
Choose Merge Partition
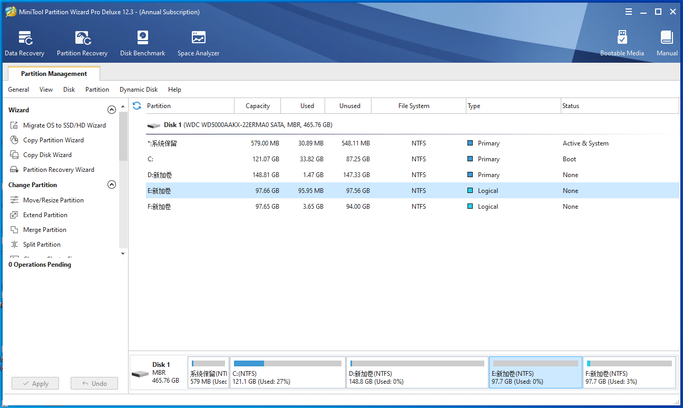pyautogui.click(x=38, y=230)
